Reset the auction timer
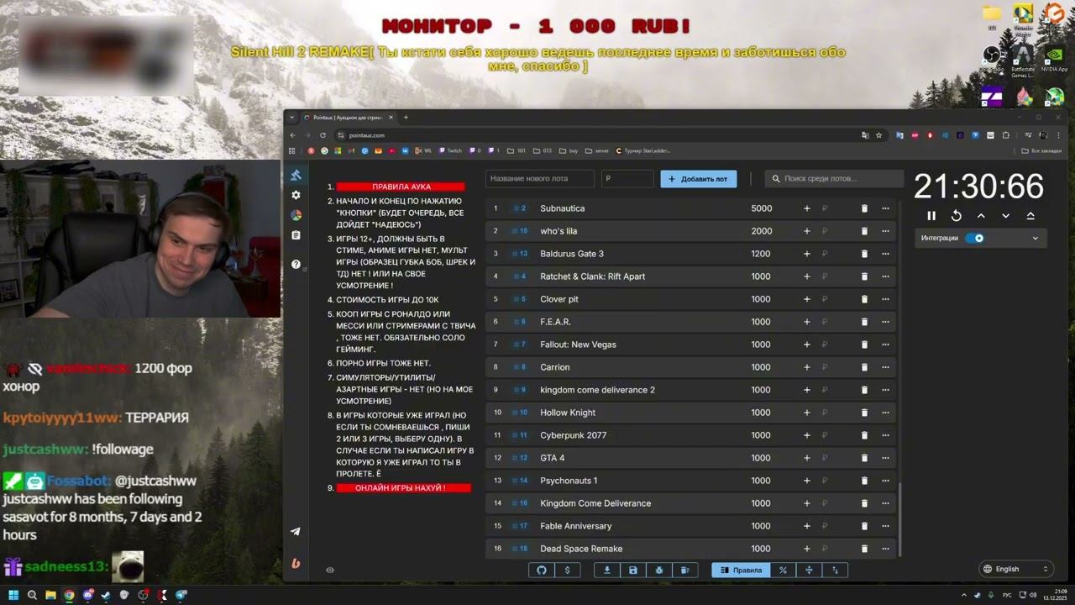This screenshot has height=605, width=1075. pyautogui.click(x=956, y=216)
